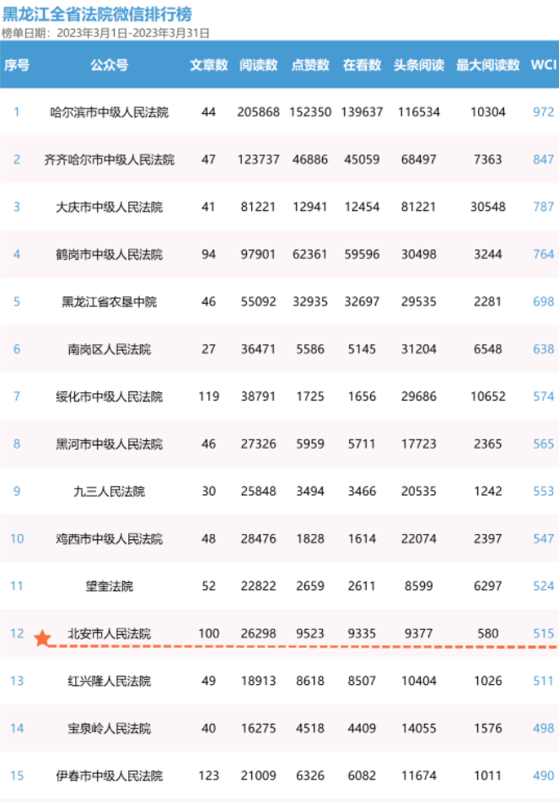This screenshot has width=559, height=803.
Task: Click the date range 2023年3月1日-2023年3月31日
Action: pos(133,33)
